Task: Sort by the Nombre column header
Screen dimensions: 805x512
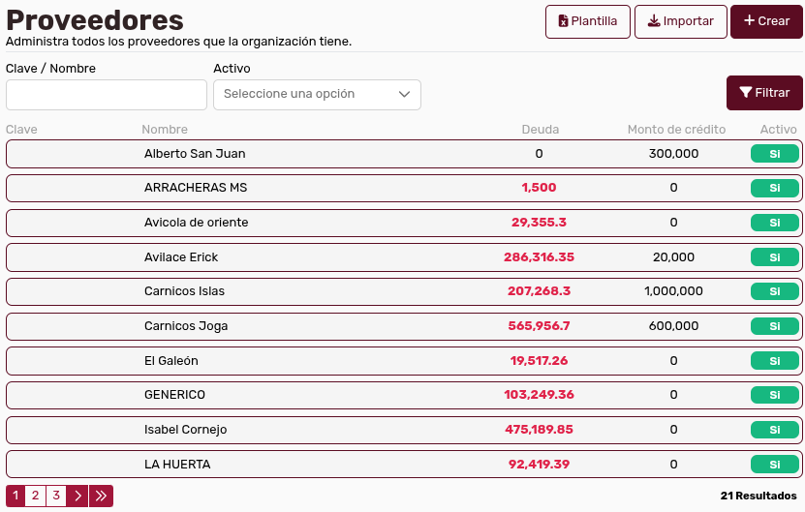Action: (x=165, y=130)
